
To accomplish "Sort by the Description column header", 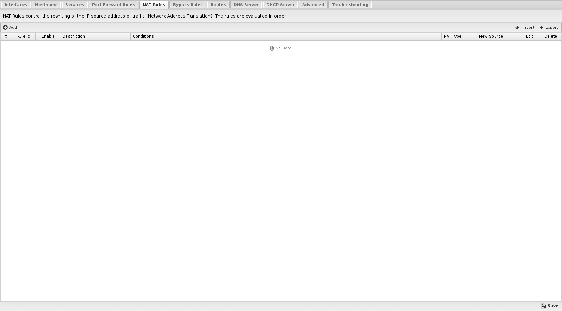I will tap(96, 36).
